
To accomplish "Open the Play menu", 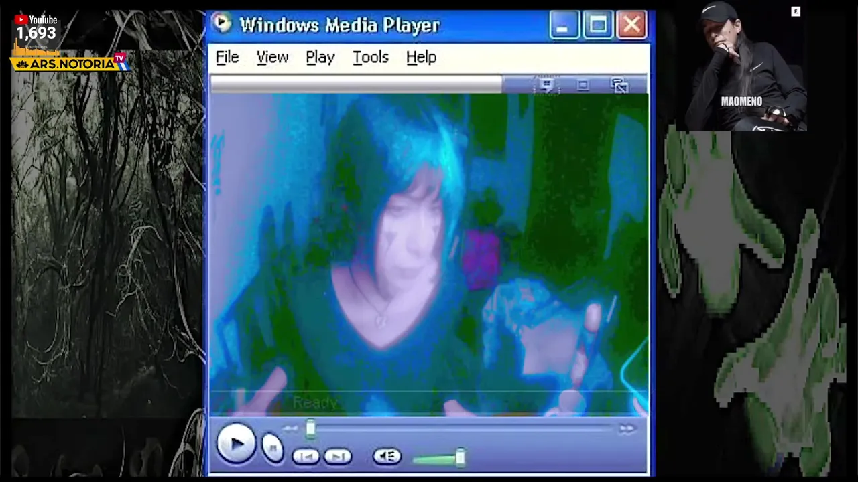I will tap(320, 58).
